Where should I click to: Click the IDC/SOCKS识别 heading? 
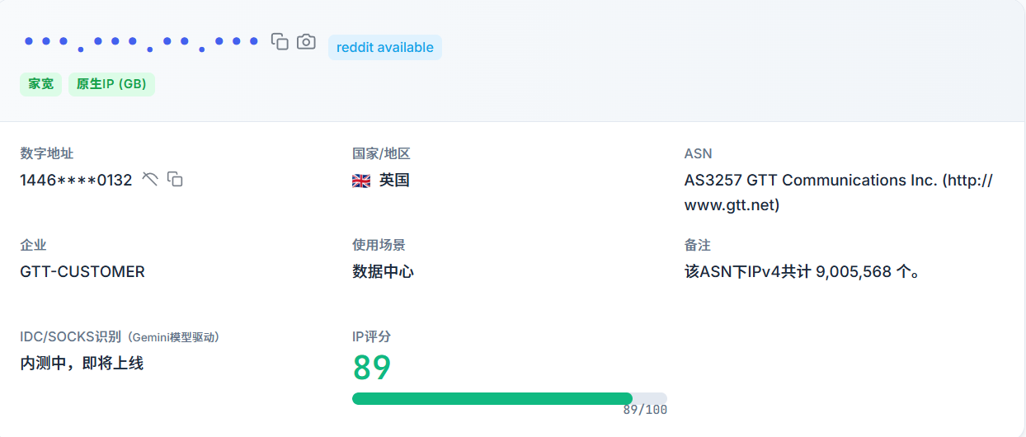70,336
